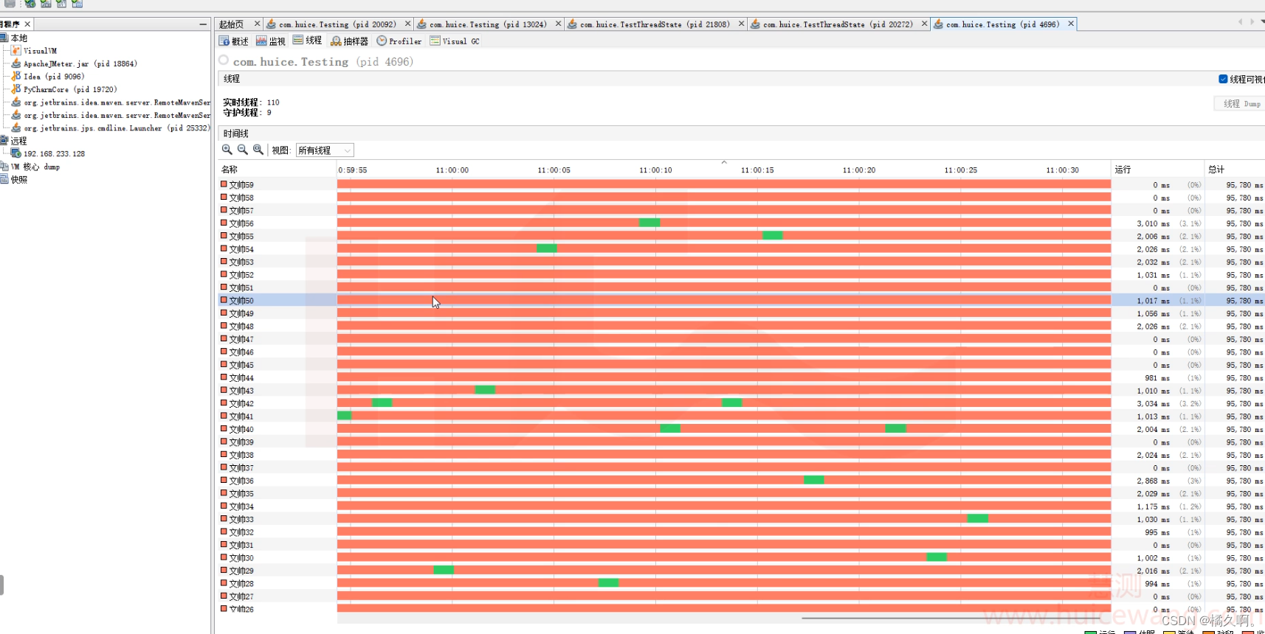Click green running segment in 文帅41 timeline
This screenshot has width=1265, height=634.
(344, 416)
